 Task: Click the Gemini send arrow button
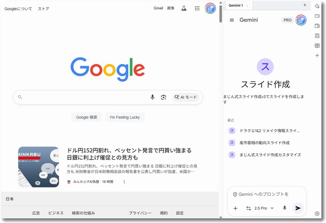[298, 208]
